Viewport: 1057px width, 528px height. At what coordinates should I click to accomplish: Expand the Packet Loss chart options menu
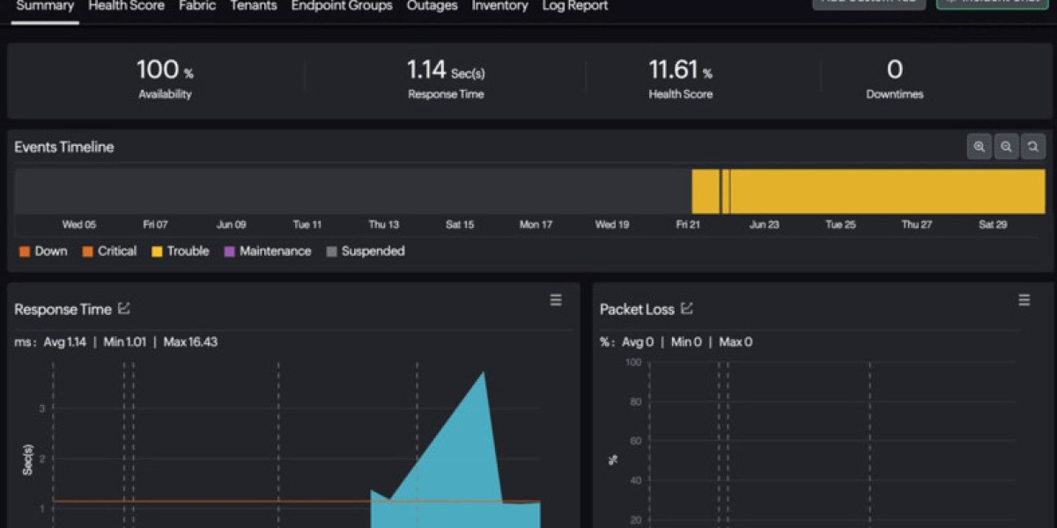point(1024,301)
